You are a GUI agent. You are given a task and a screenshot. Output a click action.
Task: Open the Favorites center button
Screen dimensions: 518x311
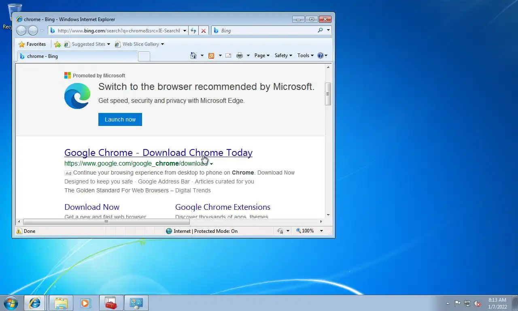32,44
